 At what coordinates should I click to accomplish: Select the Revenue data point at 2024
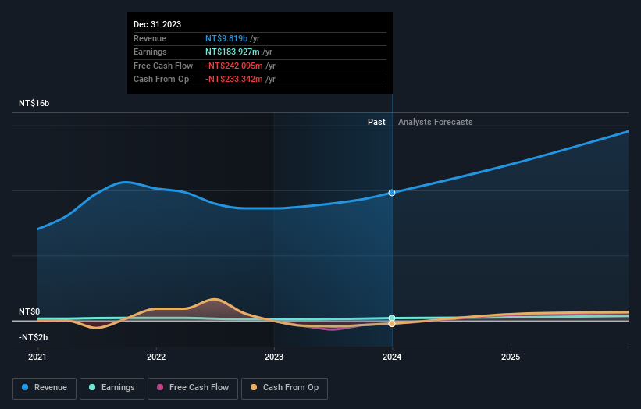(392, 193)
